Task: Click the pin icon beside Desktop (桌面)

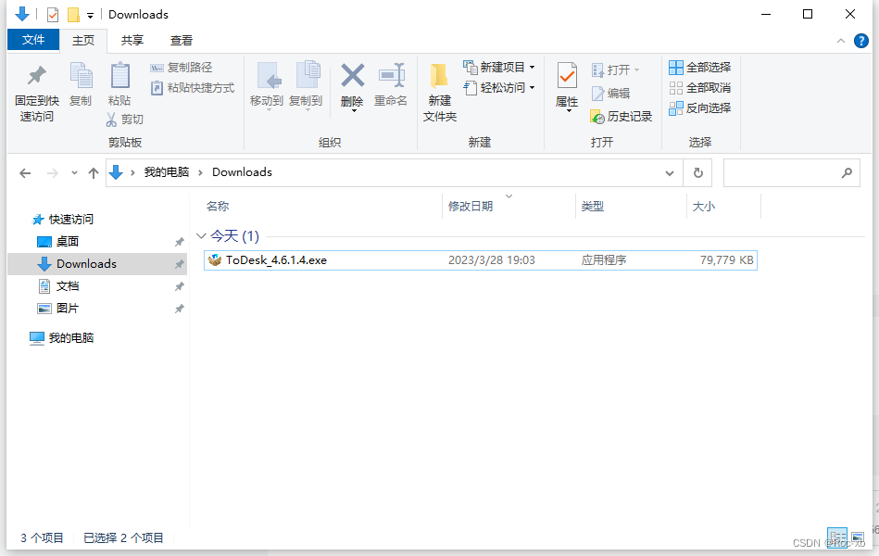Action: [179, 242]
